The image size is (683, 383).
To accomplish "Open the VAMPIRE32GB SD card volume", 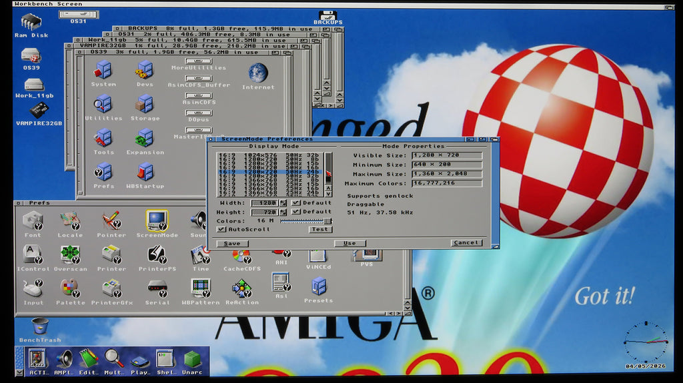I will click(x=38, y=111).
